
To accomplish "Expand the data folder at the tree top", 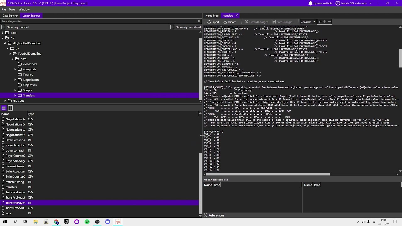I will tap(3, 33).
